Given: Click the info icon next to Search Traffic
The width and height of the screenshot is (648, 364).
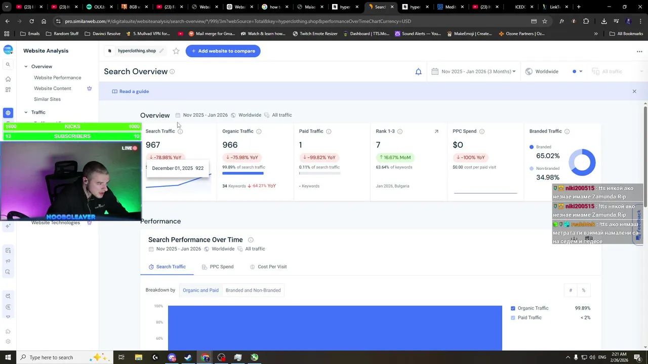Looking at the screenshot, I should point(180,131).
